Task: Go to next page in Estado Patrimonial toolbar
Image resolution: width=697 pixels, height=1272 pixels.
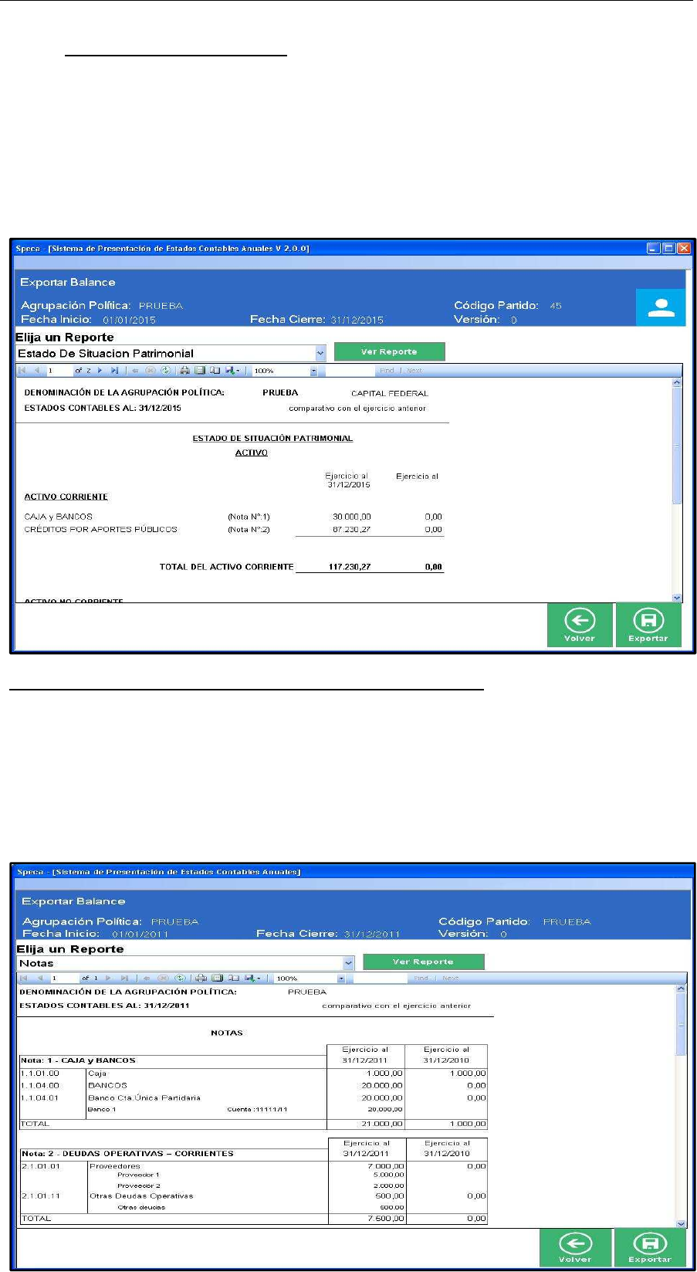Action: pyautogui.click(x=100, y=371)
